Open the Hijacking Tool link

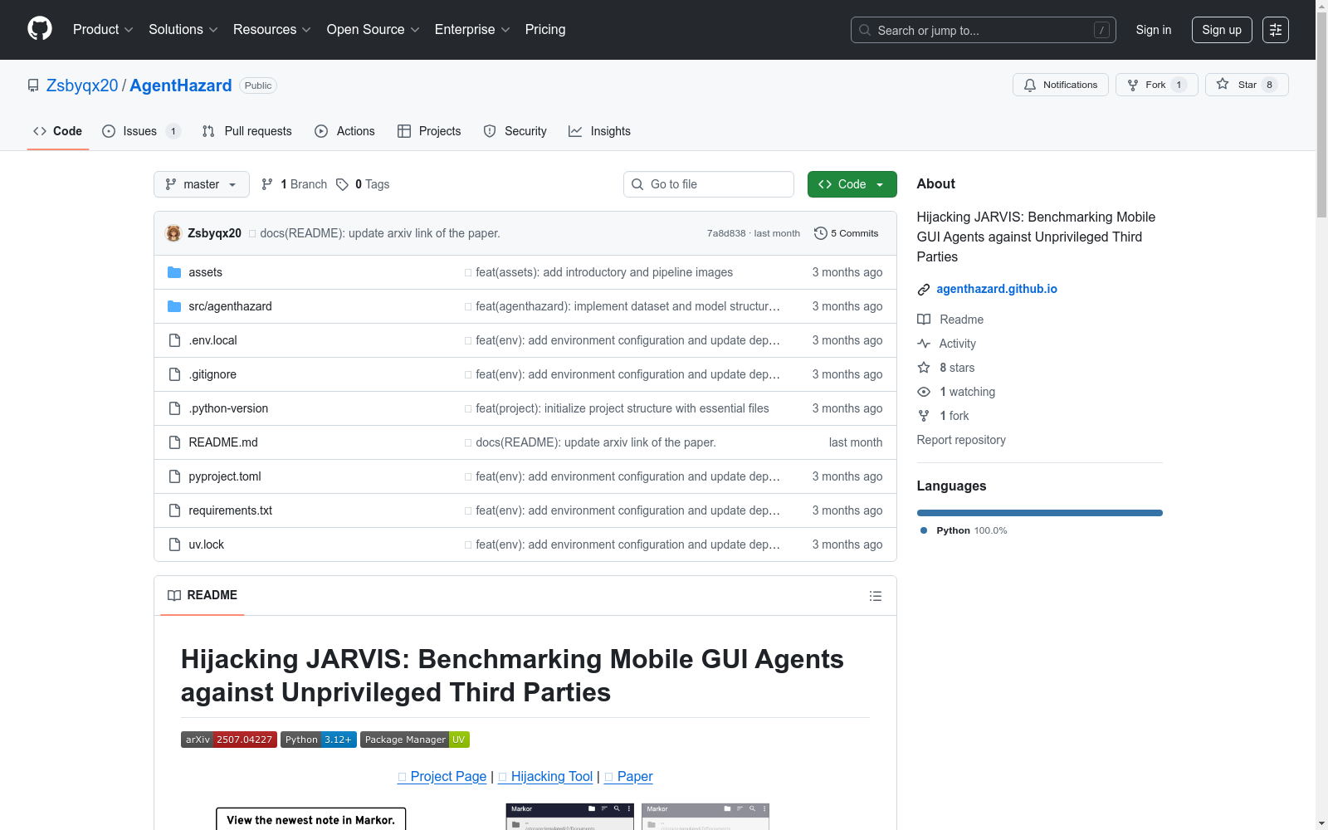pyautogui.click(x=545, y=777)
